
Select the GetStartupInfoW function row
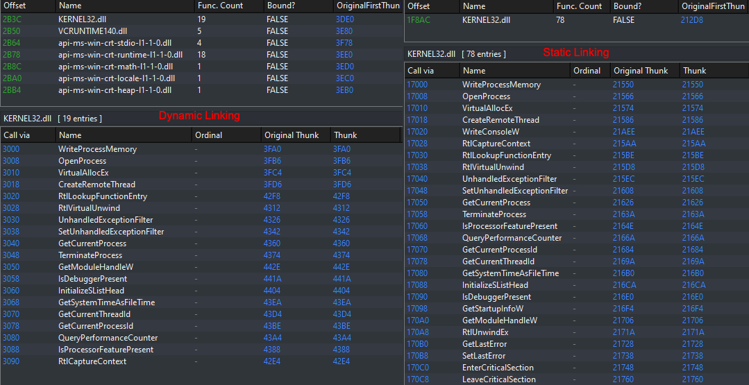click(x=577, y=308)
